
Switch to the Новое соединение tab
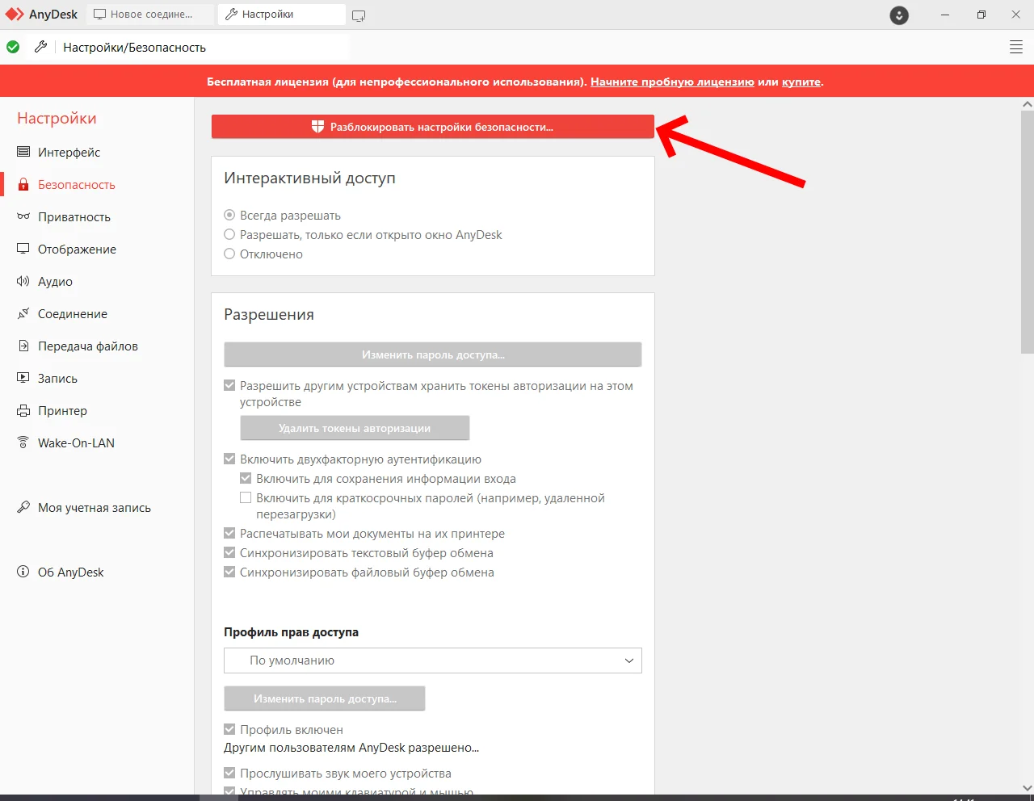(150, 15)
